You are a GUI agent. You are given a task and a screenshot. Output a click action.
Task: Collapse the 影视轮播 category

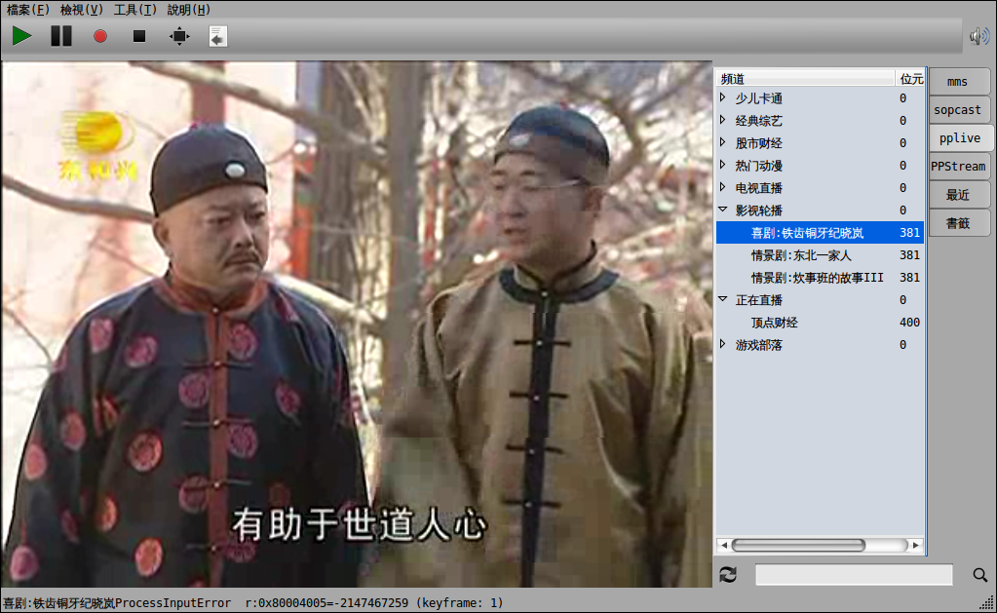[x=723, y=210]
